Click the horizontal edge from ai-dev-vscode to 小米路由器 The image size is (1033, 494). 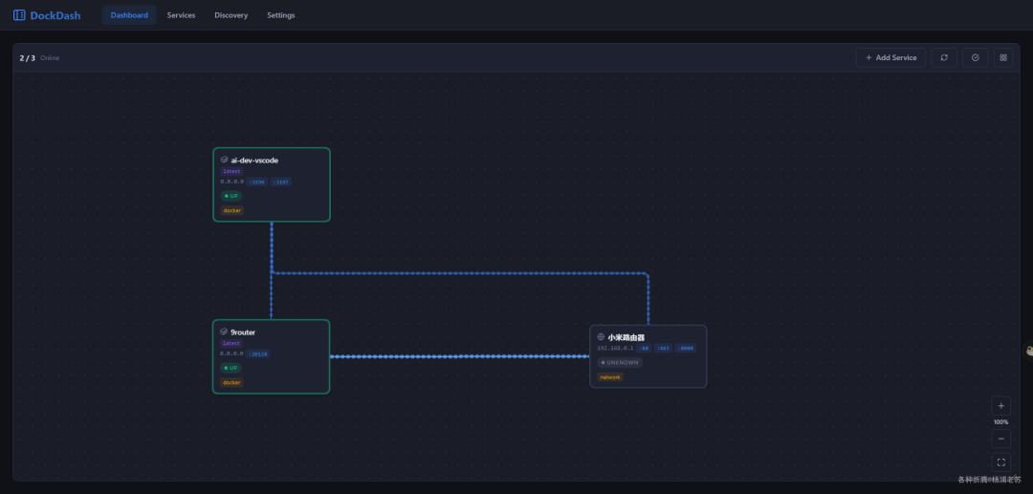(458, 273)
